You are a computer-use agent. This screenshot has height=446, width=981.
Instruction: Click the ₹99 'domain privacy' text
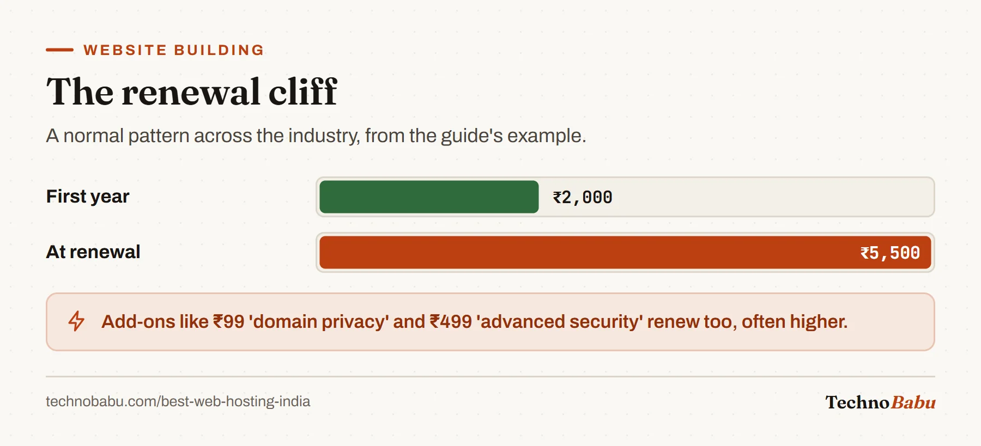(x=300, y=322)
